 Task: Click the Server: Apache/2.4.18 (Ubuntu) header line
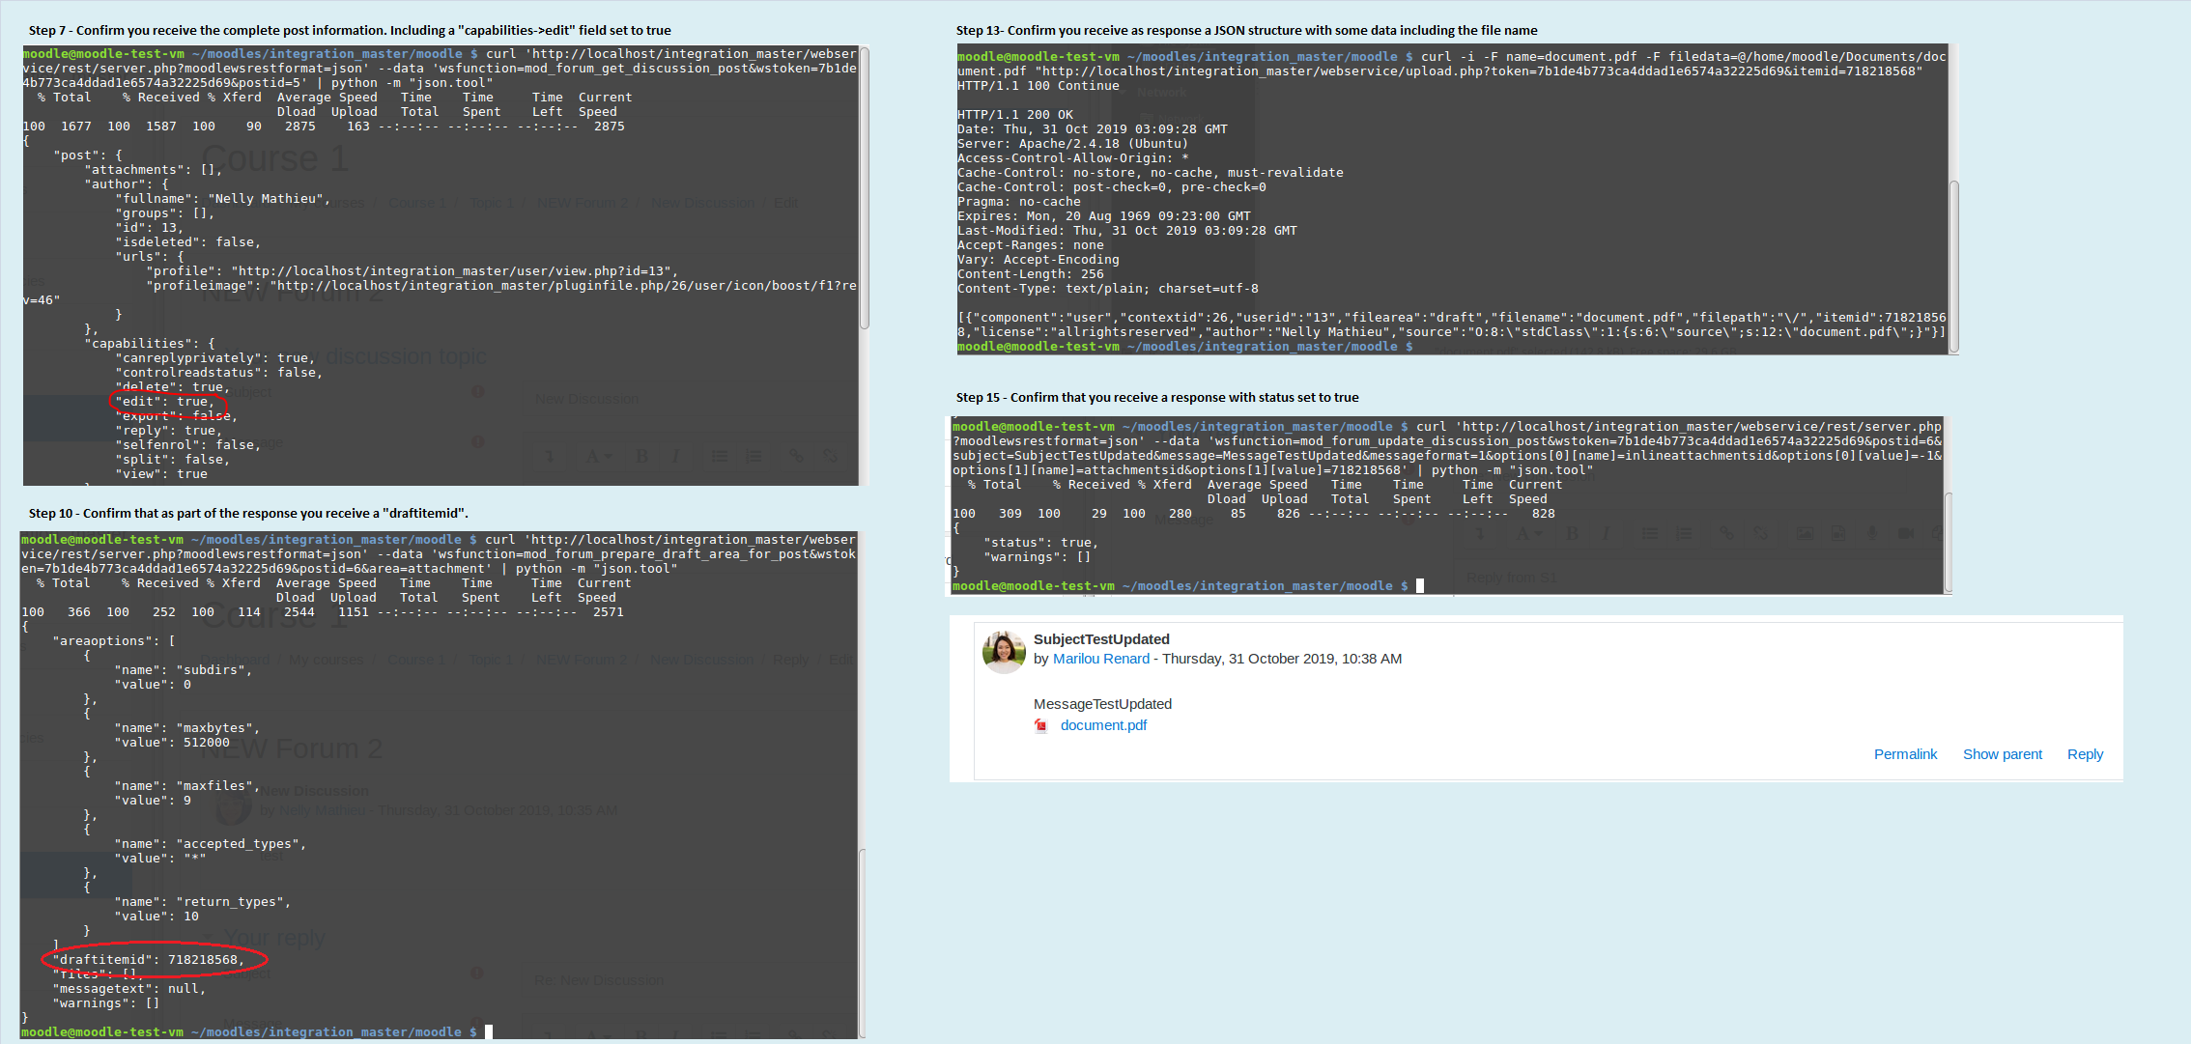point(1072,144)
